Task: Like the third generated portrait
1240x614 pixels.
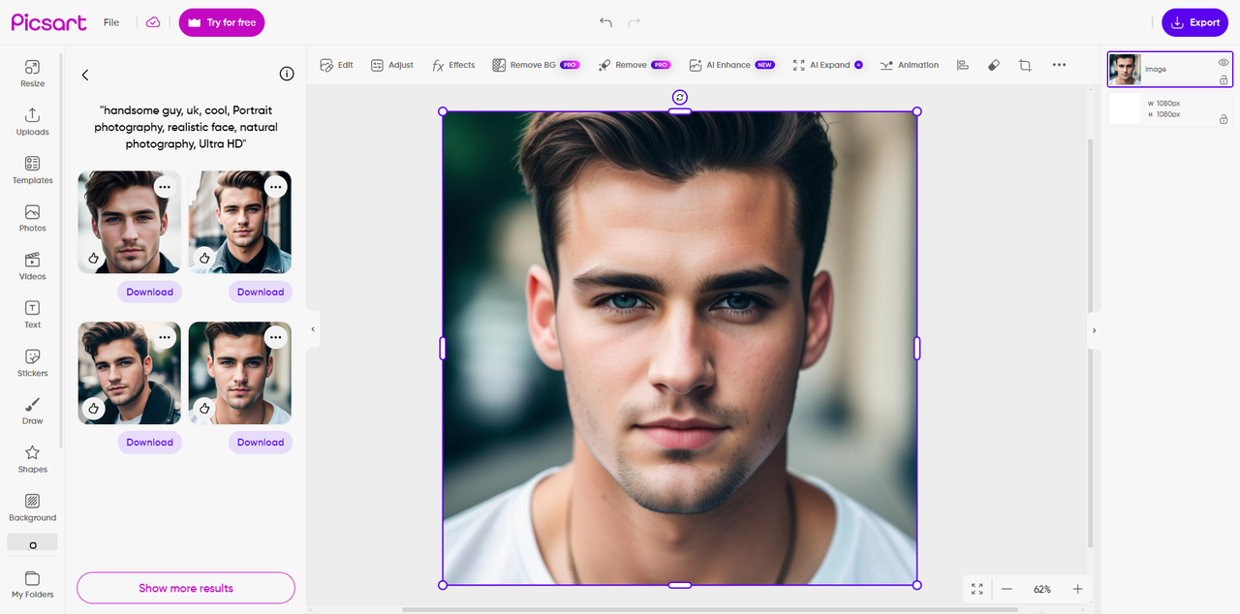Action: click(x=94, y=408)
